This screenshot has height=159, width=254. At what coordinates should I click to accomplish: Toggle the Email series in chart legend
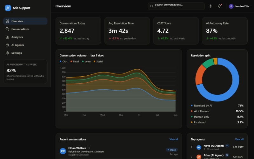point(75,61)
